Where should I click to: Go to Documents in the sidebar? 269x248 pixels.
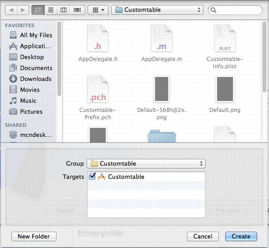click(x=31, y=68)
